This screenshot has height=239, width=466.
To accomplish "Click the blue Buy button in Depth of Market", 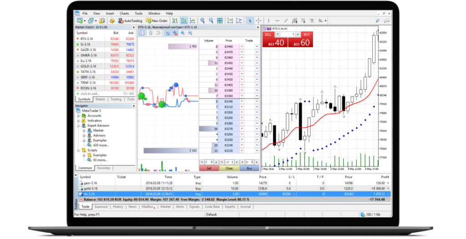I will point(249,168).
